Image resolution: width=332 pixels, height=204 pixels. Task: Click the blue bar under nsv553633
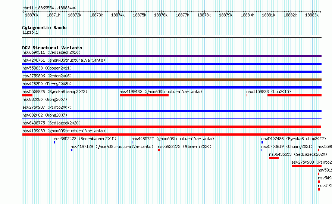tap(172, 72)
